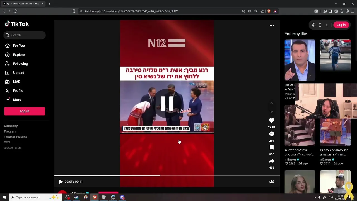Open a new browser tab

point(49,4)
